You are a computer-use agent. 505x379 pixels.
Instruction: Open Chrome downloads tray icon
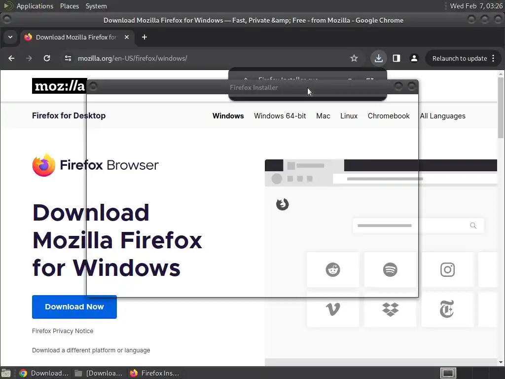378,58
